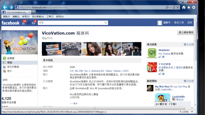Refresh the page with reload icon
The image size is (205, 115).
tap(174, 7)
